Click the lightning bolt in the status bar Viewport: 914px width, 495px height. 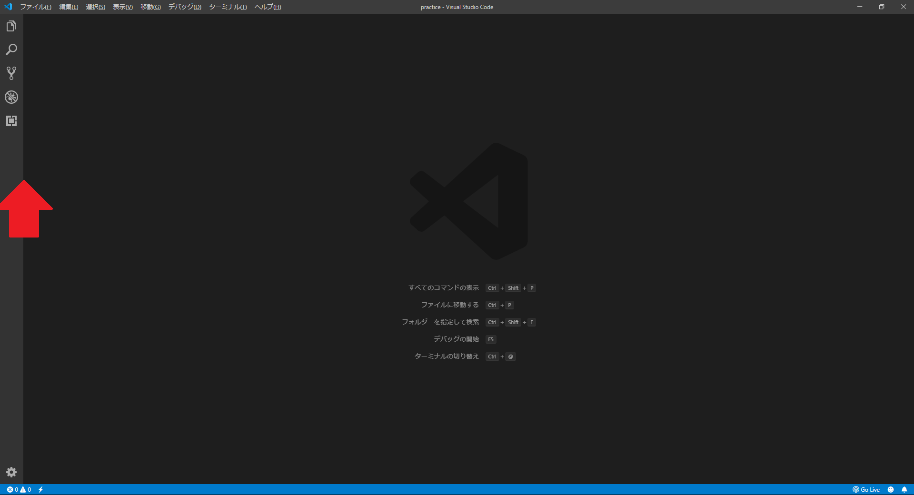pos(41,490)
